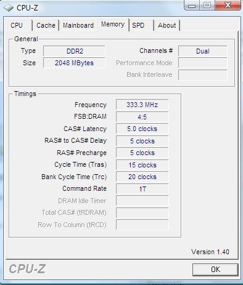Click the empty Bank Interleave field
This screenshot has height=285, width=243.
click(203, 74)
